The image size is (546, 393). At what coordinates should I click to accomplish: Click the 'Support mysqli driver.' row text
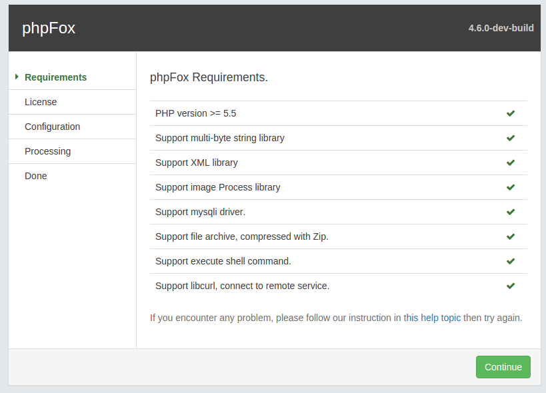click(200, 212)
